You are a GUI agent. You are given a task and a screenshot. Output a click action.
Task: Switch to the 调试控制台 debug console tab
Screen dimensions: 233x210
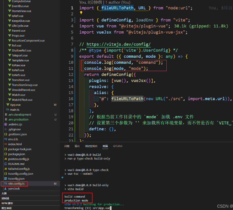tap(91, 146)
